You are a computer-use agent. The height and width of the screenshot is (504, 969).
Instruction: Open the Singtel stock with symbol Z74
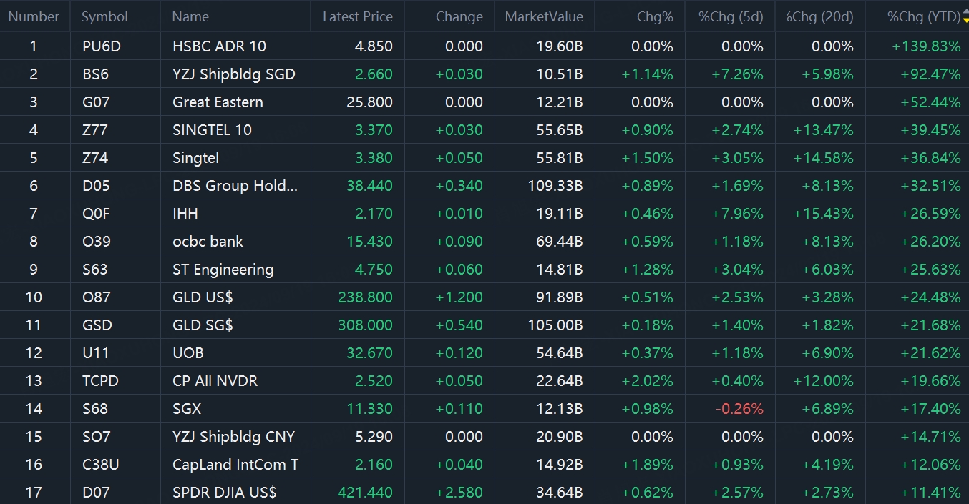pos(195,158)
